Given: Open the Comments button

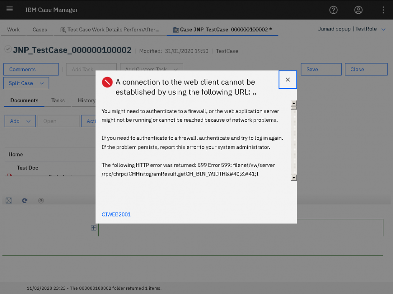Looking at the screenshot, I should tap(31, 69).
